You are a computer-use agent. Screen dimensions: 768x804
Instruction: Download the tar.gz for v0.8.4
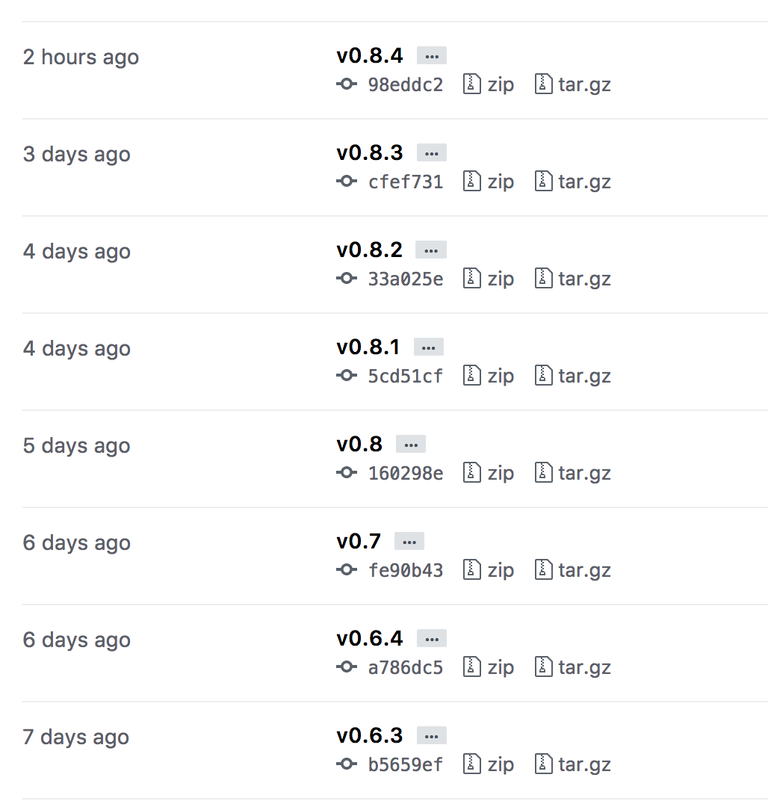coord(583,84)
